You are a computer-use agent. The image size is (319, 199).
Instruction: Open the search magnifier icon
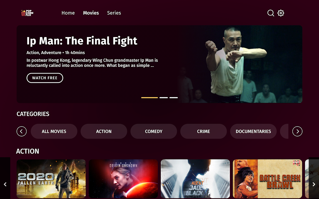pos(271,13)
